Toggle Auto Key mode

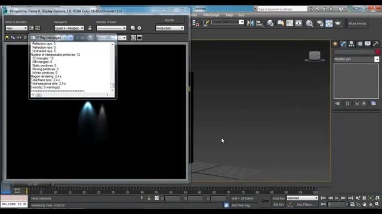point(279,198)
